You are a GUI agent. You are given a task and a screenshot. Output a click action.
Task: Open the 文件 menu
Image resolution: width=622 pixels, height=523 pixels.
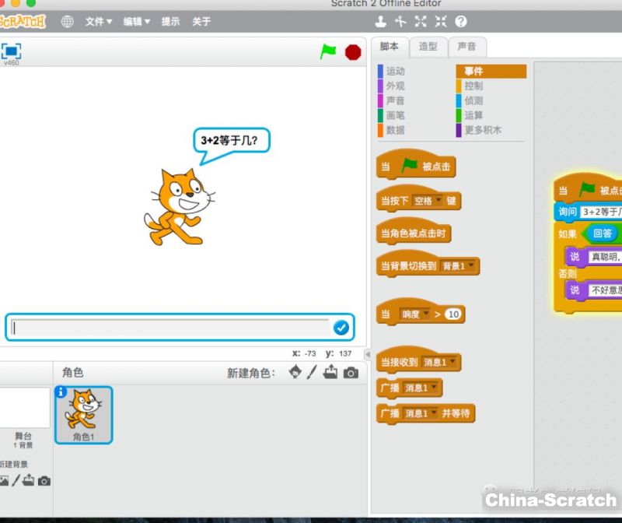point(98,22)
